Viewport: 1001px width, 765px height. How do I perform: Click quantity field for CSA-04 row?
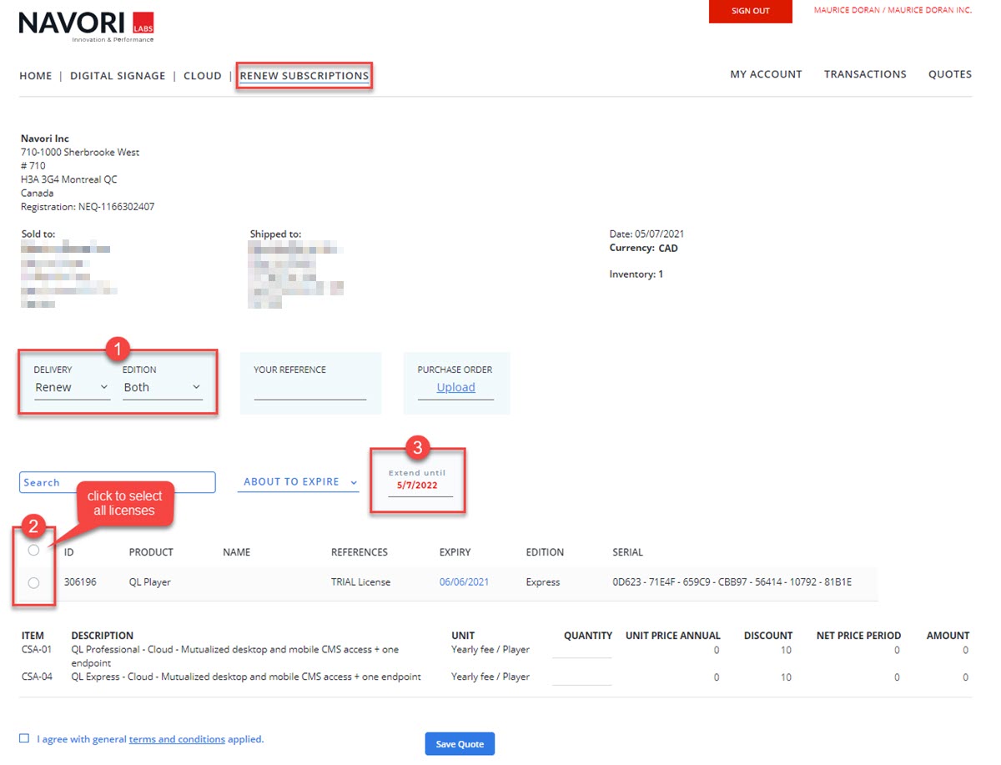(582, 677)
